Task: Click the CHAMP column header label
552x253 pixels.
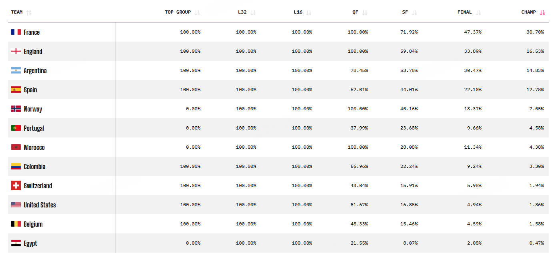Action: 528,12
